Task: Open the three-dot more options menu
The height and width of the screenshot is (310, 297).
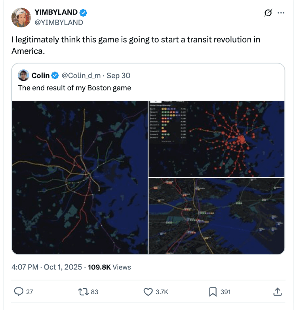Action: [x=281, y=13]
